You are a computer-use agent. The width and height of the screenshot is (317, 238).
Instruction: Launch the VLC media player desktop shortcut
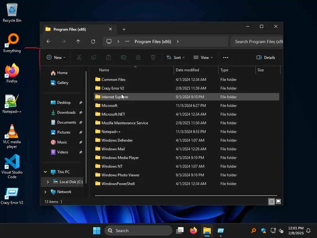point(12,136)
